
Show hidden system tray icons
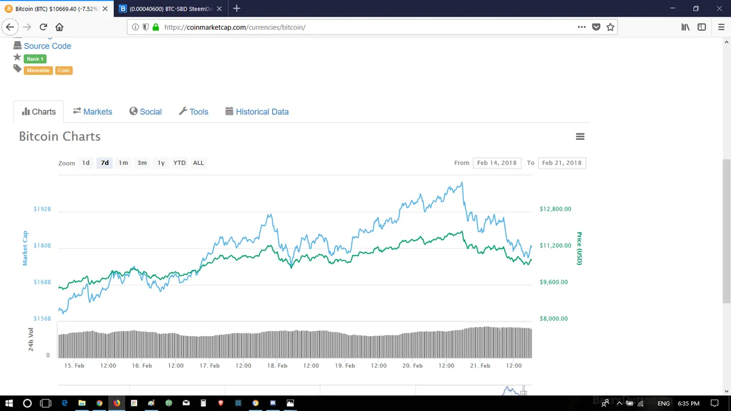pyautogui.click(x=619, y=404)
